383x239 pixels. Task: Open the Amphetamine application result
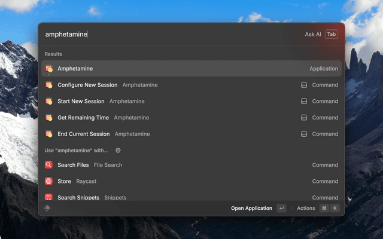191,69
